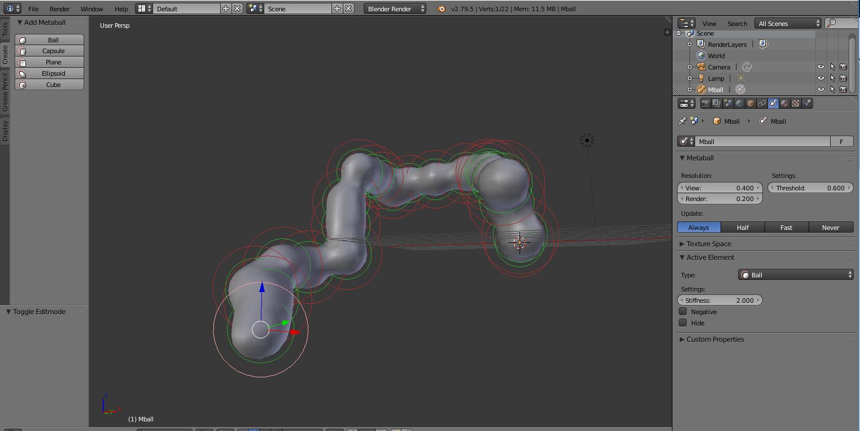
Task: Open the Render menu
Action: click(x=59, y=8)
